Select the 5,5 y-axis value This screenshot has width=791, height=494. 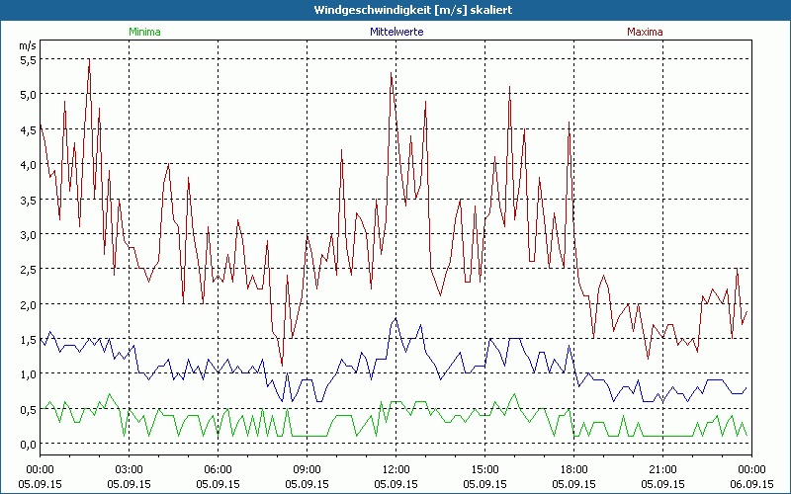coord(27,59)
